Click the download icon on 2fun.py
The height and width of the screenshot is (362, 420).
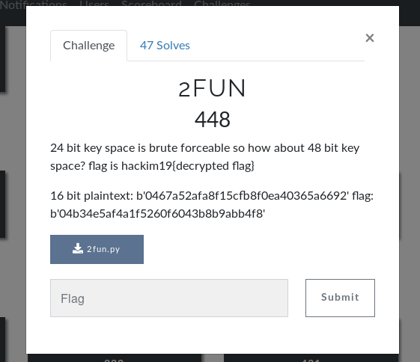pyautogui.click(x=78, y=248)
